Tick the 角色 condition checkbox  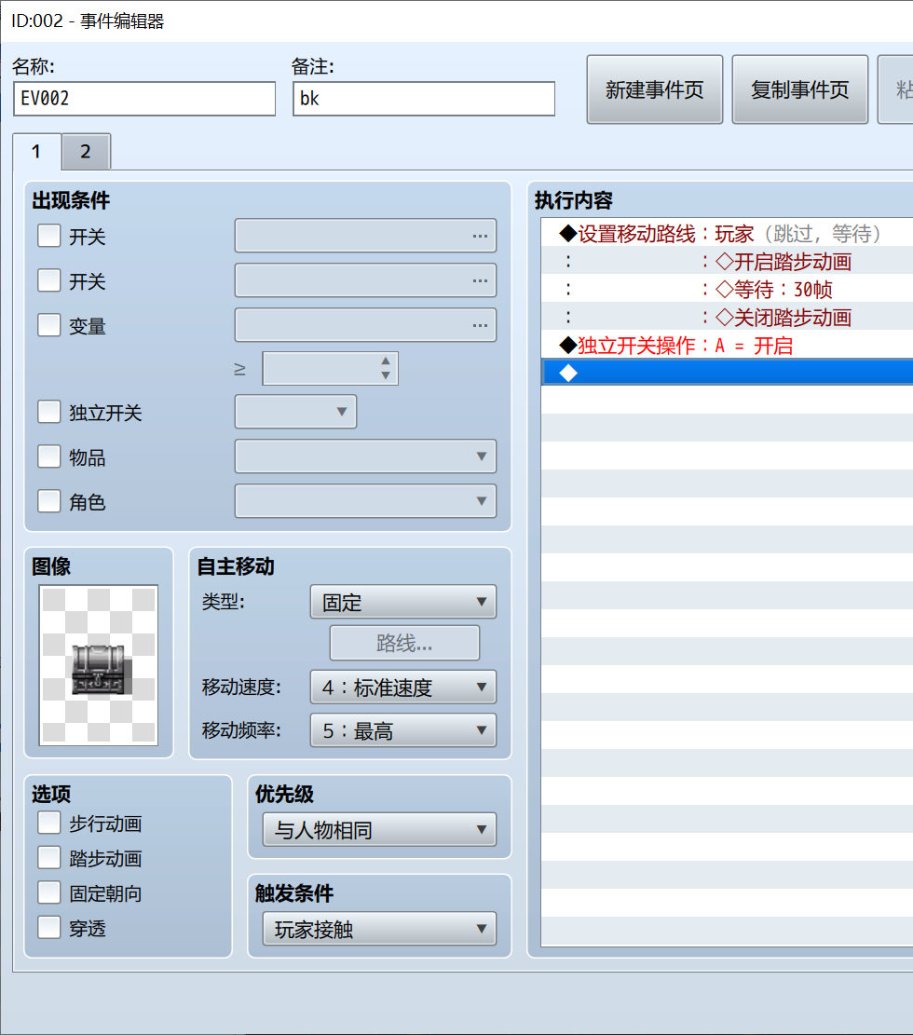(48, 501)
